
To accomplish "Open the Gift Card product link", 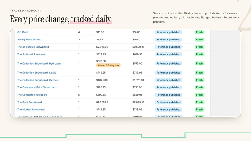I will pyautogui.click(x=22, y=32).
